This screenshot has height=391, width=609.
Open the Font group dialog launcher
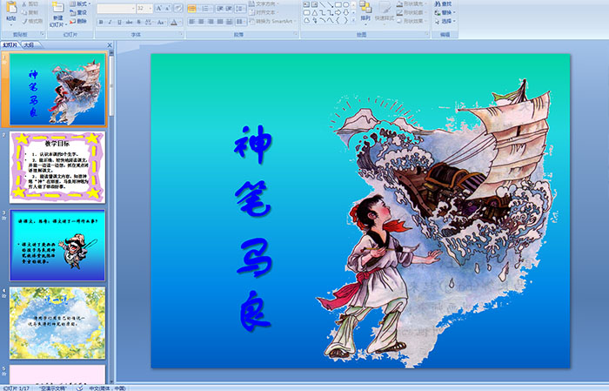pos(181,35)
